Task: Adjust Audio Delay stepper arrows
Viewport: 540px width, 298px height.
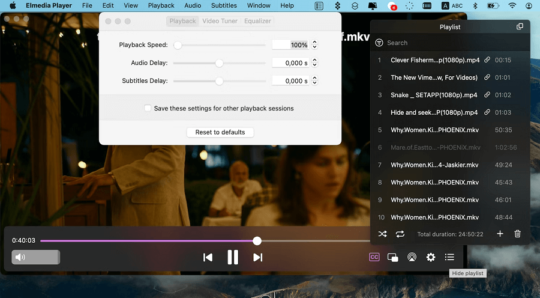Action: pyautogui.click(x=314, y=62)
